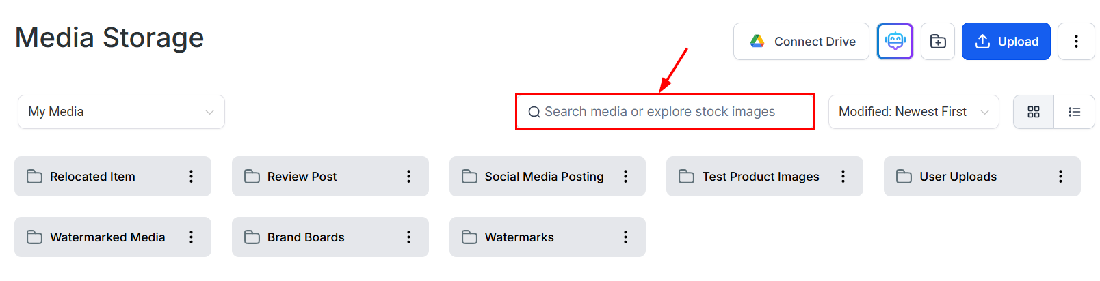Switch to grid view

pyautogui.click(x=1034, y=112)
